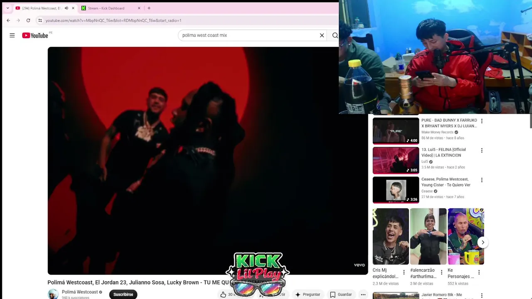Open the Te Quiero Ver video thumbnail
532x299 pixels.
[396, 190]
